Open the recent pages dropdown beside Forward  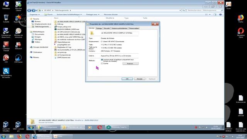point(37,10)
